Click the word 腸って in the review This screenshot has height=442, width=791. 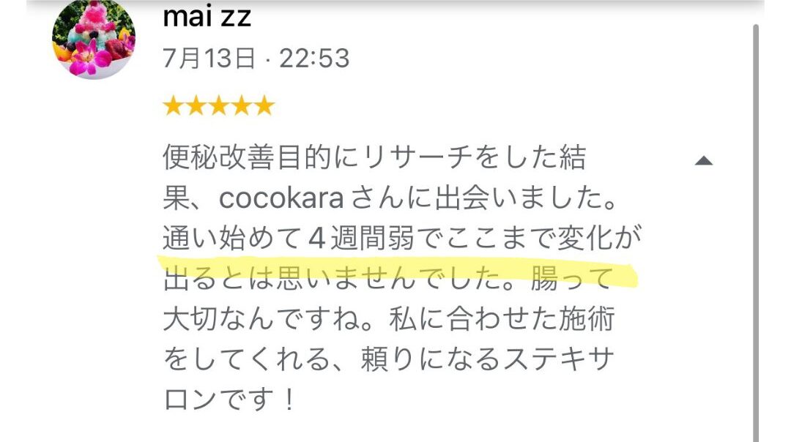pyautogui.click(x=572, y=277)
